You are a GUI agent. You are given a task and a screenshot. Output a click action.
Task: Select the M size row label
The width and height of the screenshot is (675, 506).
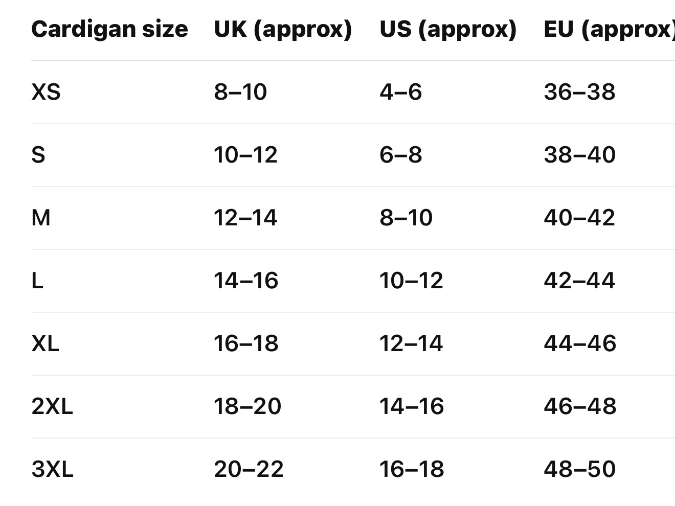coord(41,218)
